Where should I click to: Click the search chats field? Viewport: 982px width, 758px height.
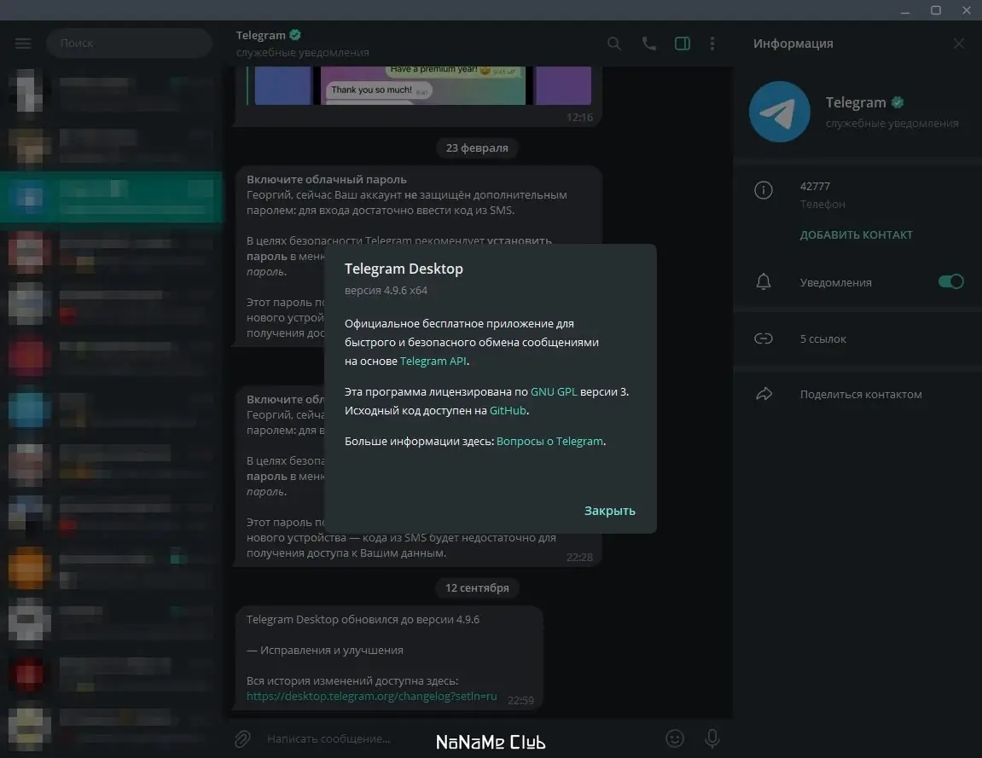(x=129, y=43)
